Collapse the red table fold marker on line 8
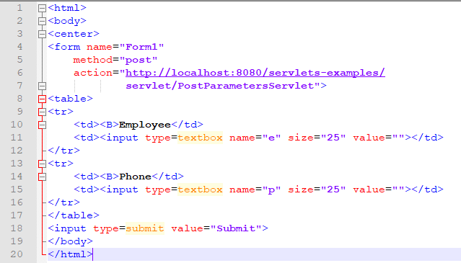The width and height of the screenshot is (461, 263). [42, 99]
